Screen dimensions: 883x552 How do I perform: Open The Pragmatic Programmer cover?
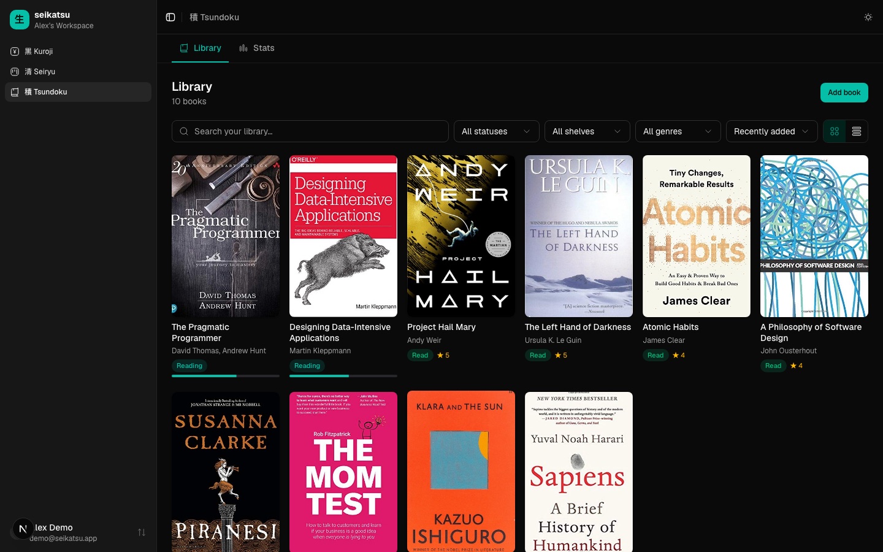tap(226, 236)
